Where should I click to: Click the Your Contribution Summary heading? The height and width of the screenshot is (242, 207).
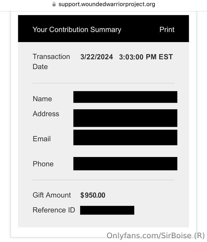[x=77, y=29]
